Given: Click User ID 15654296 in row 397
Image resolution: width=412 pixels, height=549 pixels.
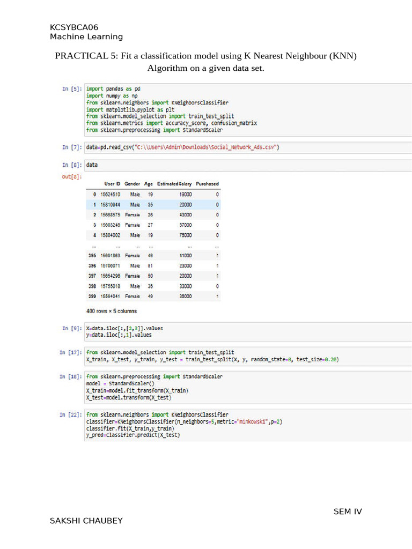Looking at the screenshot, I should [111, 276].
